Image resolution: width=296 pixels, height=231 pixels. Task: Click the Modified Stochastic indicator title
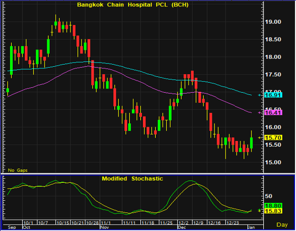[132, 179]
